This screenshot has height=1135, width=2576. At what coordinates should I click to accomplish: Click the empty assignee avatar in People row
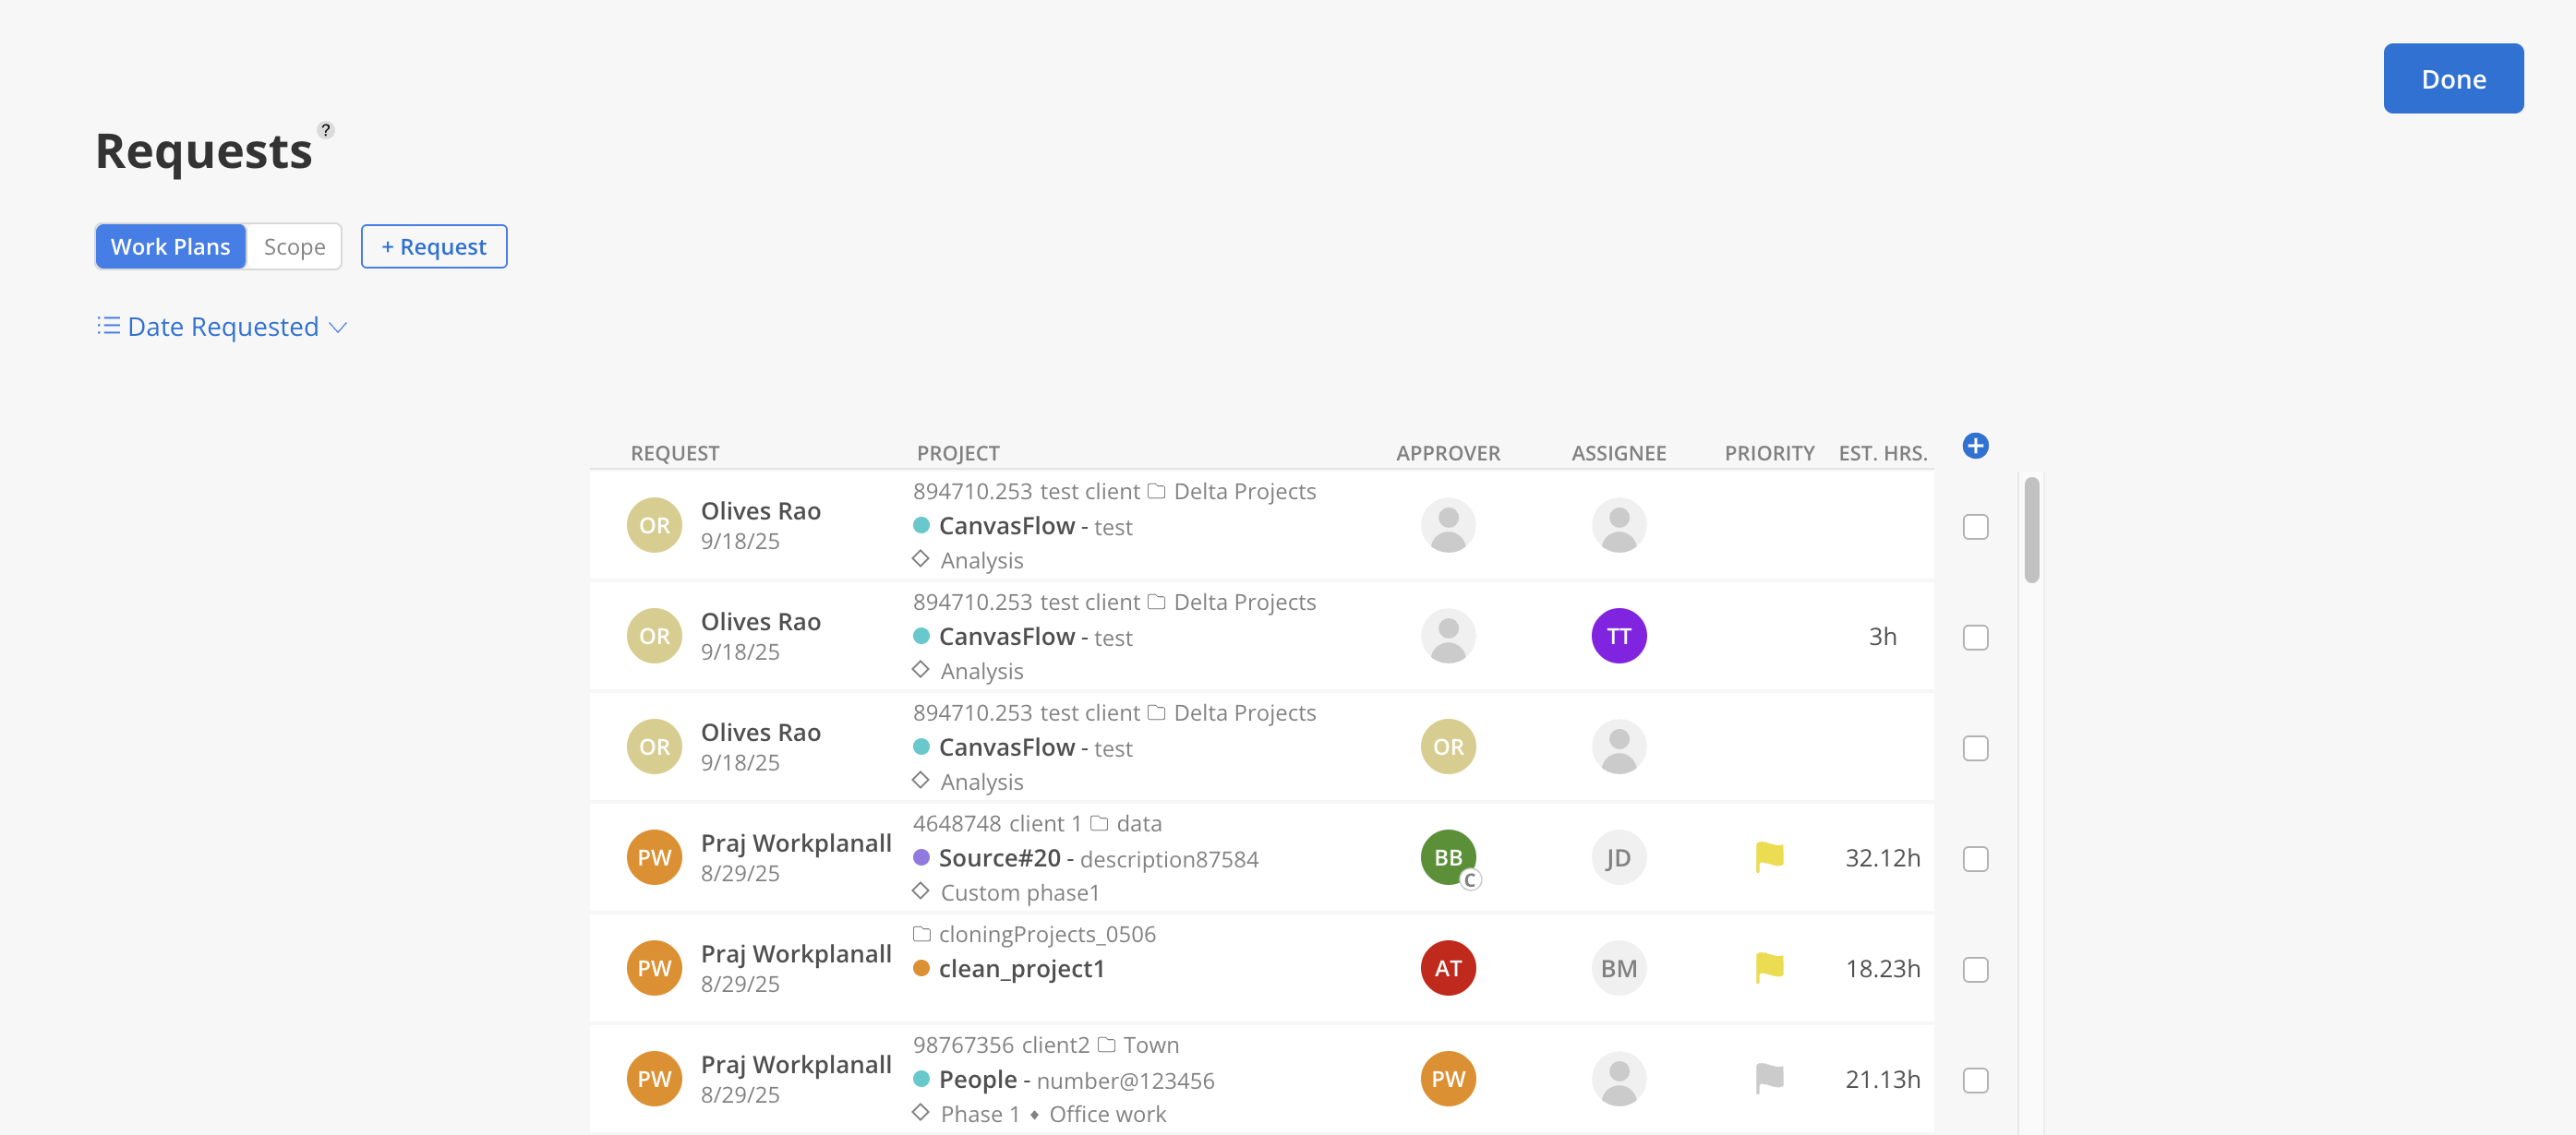pos(1619,1079)
